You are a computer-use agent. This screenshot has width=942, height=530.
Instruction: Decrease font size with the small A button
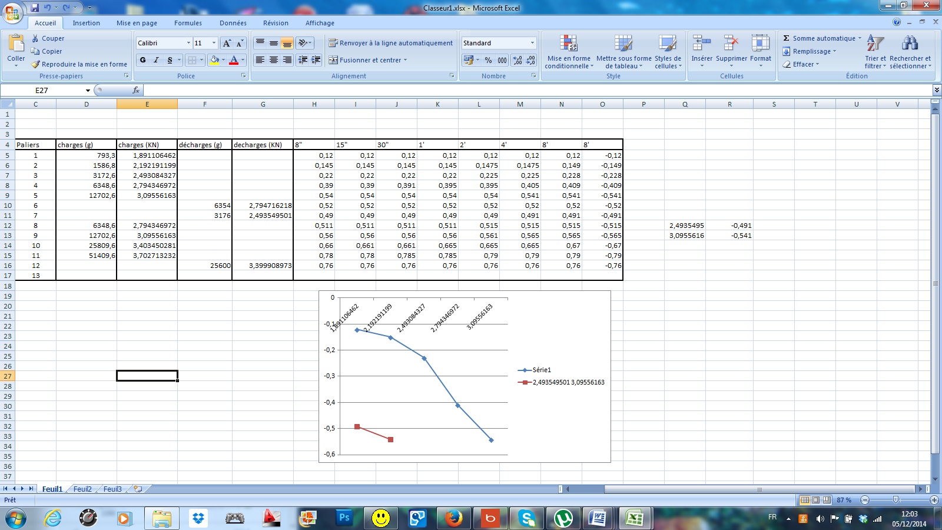click(x=240, y=43)
